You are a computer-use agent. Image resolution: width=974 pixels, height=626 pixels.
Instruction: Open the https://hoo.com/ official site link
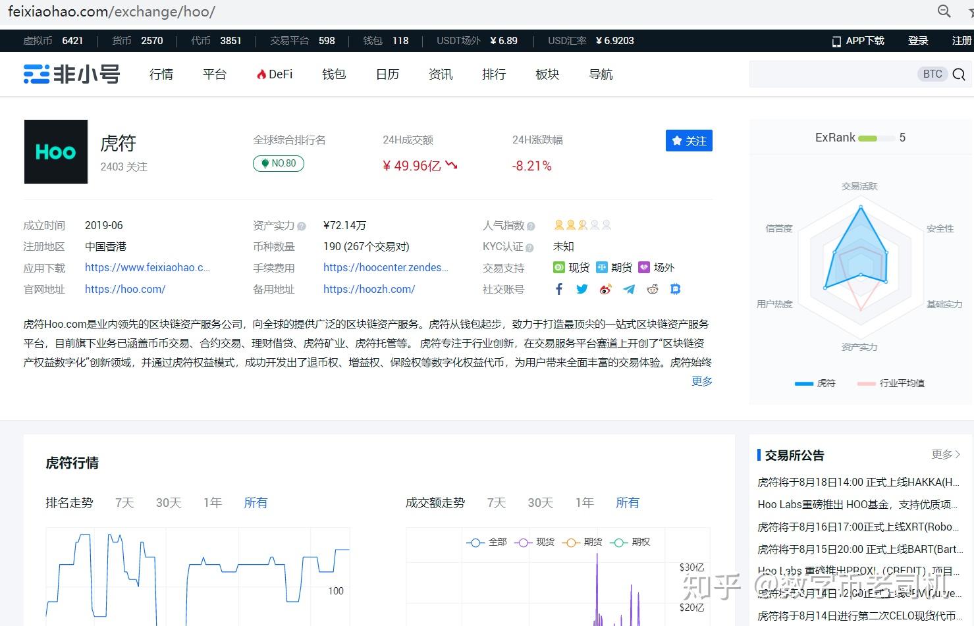[125, 289]
